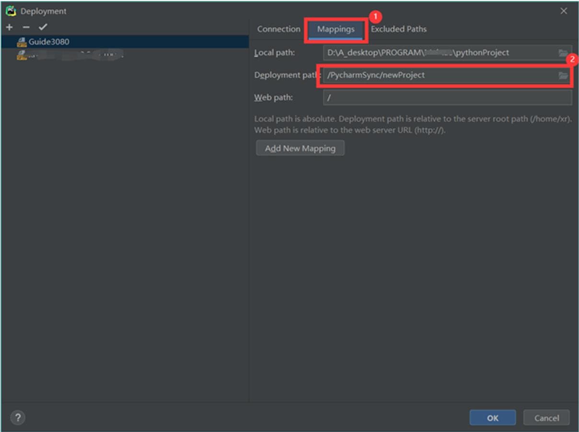
Task: Click the plus icon to add a server
Action: point(10,27)
